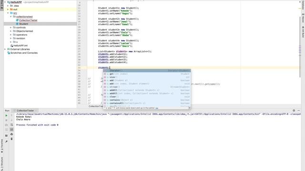Expand External Libraries node
The width and height of the screenshot is (305, 171).
5,49
